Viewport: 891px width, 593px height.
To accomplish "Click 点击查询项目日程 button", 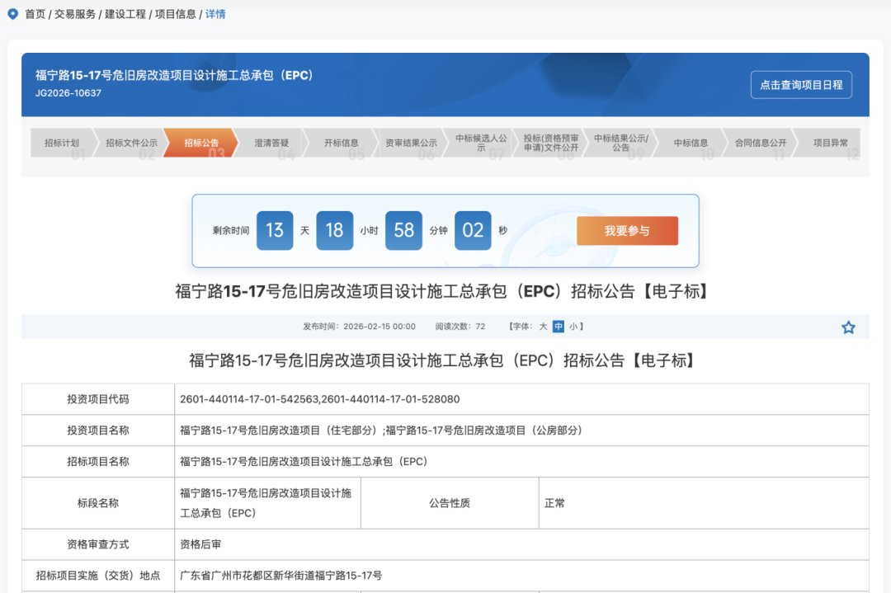I will click(x=800, y=85).
